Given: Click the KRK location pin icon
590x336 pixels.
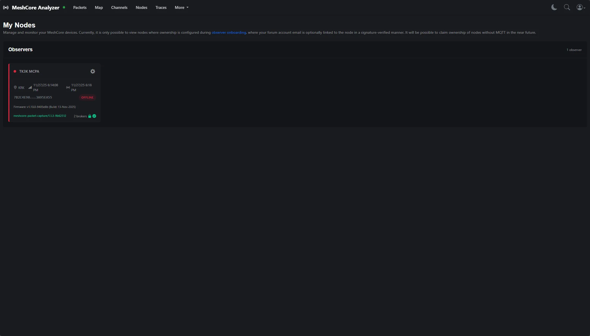Looking at the screenshot, I should pyautogui.click(x=15, y=88).
